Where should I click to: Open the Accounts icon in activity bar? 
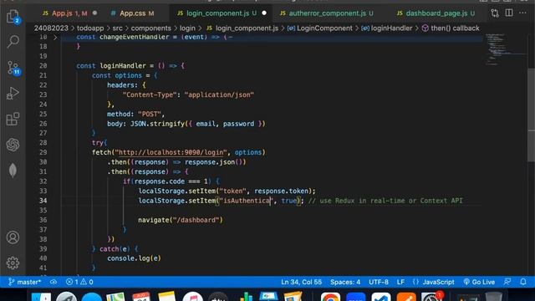(x=13, y=237)
